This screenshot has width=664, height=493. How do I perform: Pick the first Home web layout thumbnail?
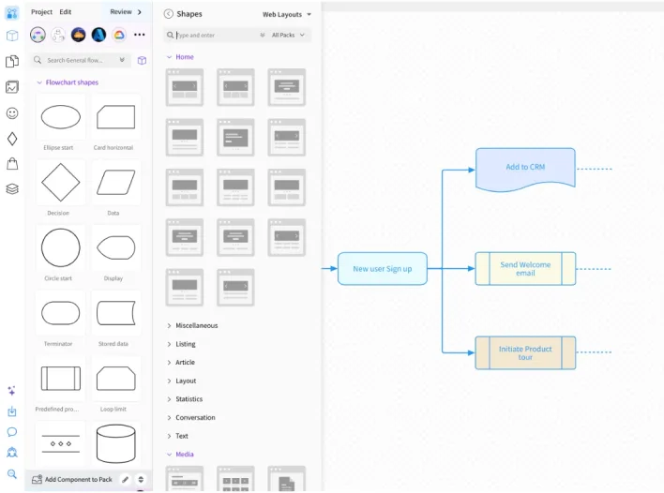[x=185, y=87]
